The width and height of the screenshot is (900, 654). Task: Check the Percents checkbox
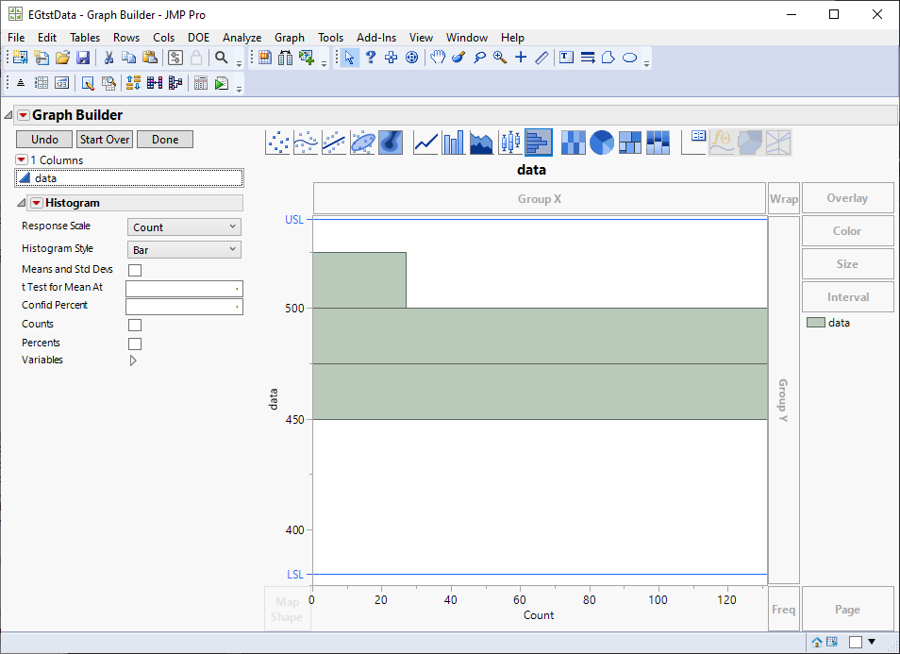[135, 344]
